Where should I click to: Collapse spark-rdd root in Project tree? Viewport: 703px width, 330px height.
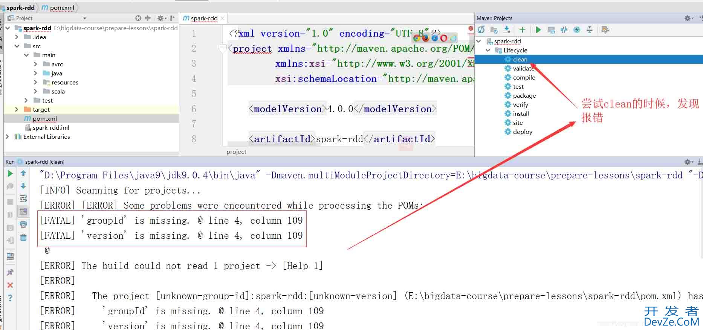point(8,28)
